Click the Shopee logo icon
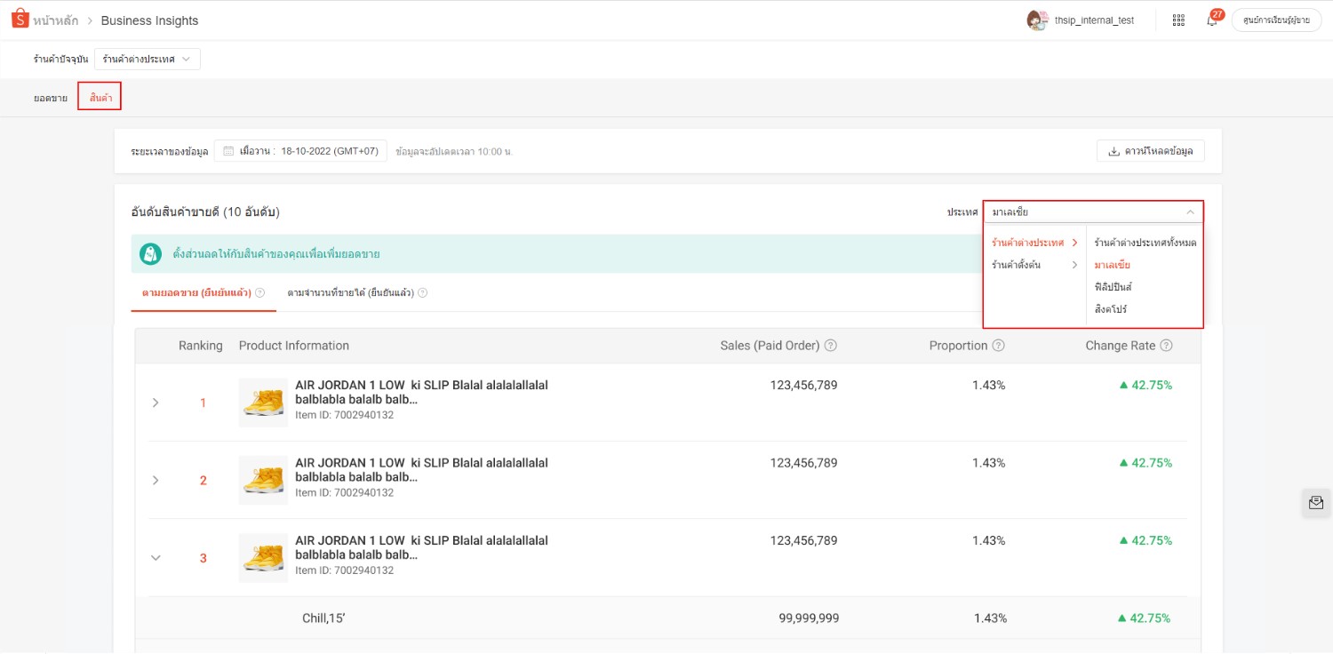 (x=20, y=20)
